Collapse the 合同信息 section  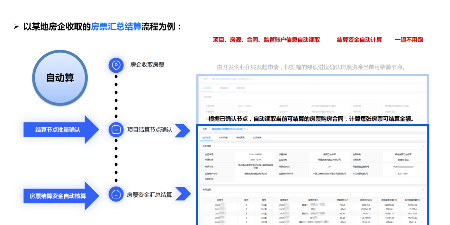pos(423,190)
